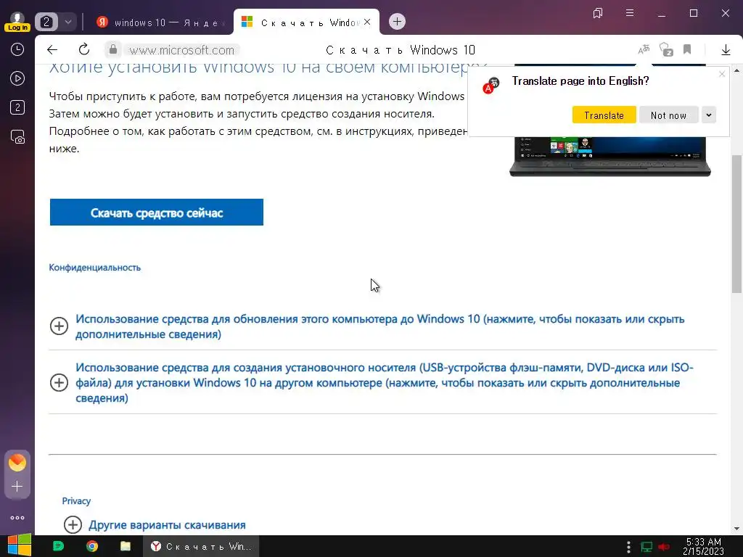Open the tab group counter showing 2
The image size is (743, 557).
tap(46, 22)
